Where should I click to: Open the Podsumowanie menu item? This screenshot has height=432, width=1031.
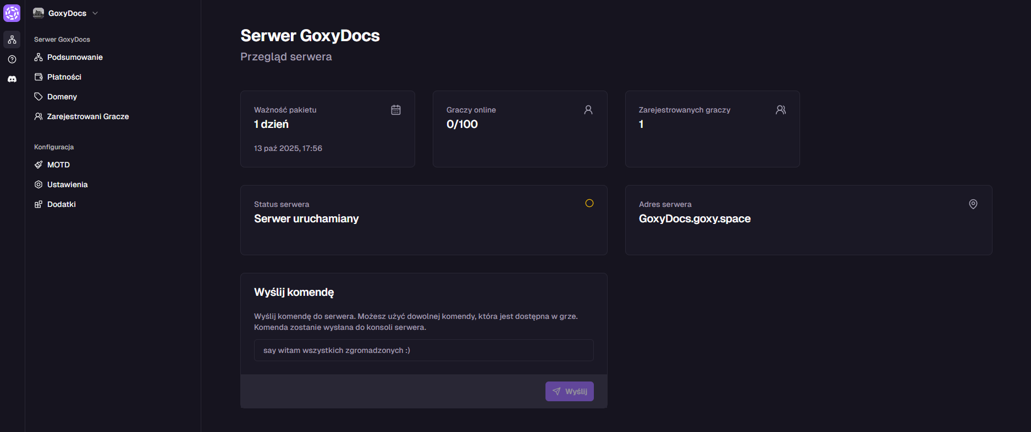75,57
